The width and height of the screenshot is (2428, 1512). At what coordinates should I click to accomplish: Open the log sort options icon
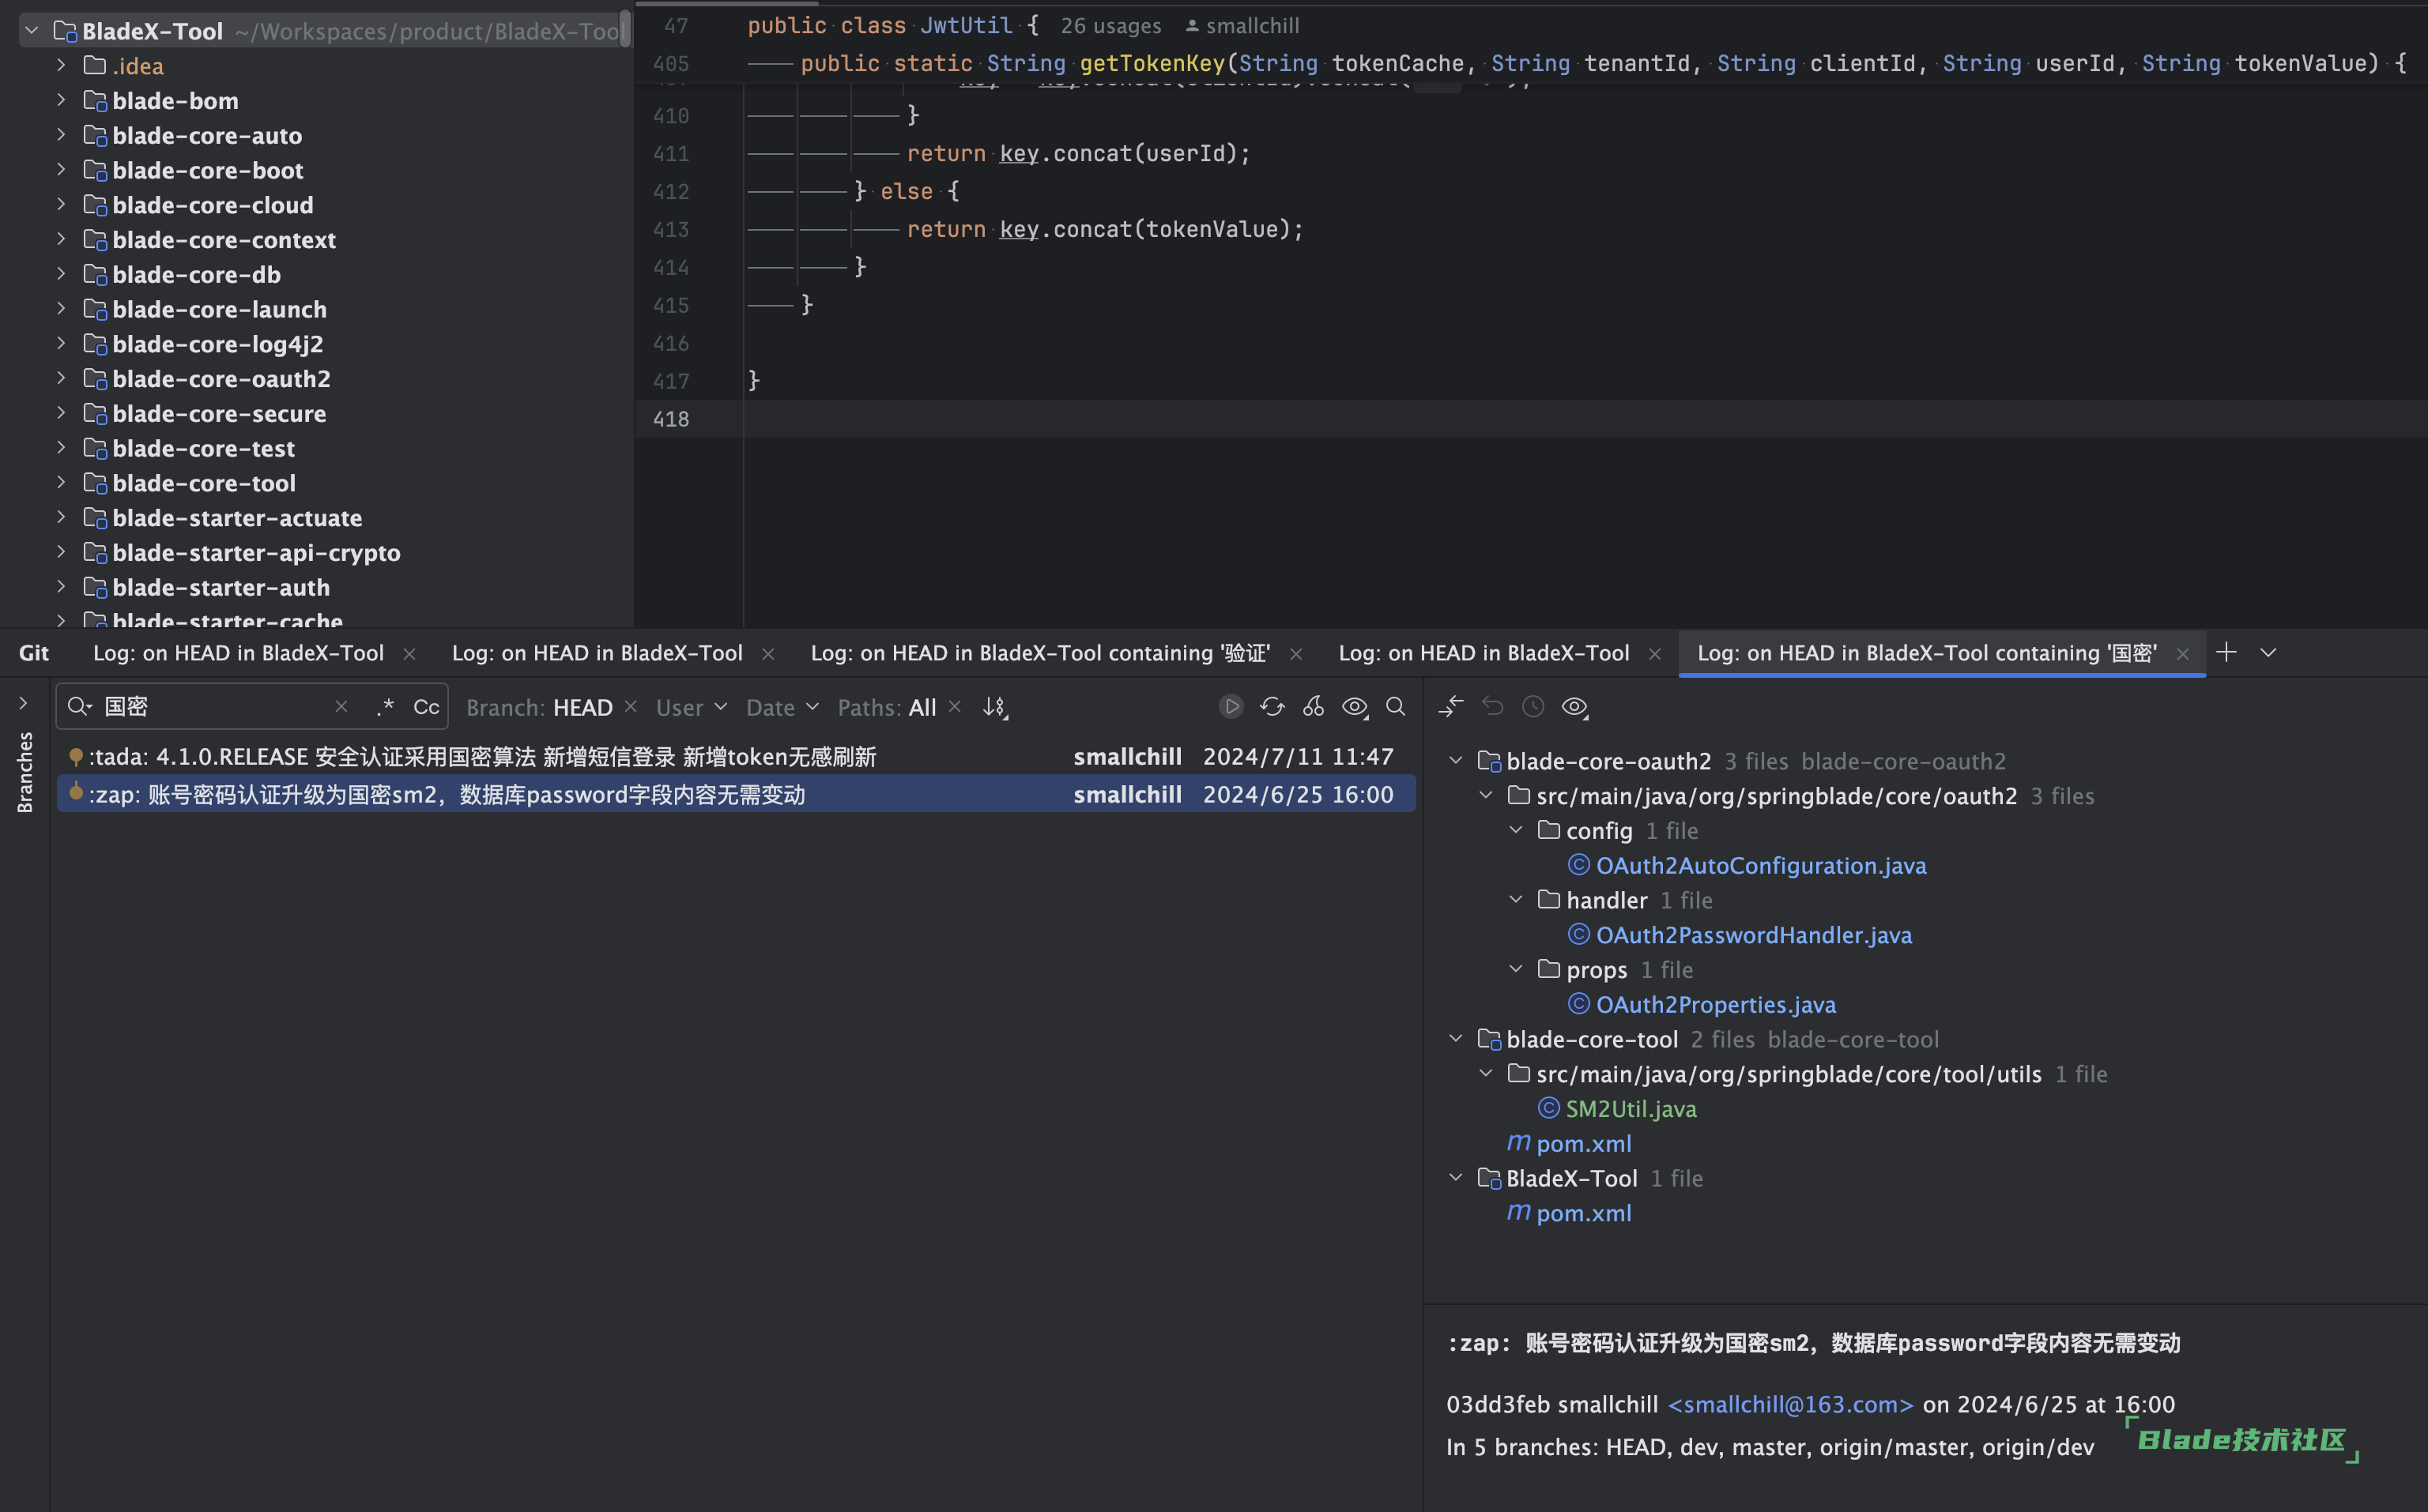[x=994, y=707]
